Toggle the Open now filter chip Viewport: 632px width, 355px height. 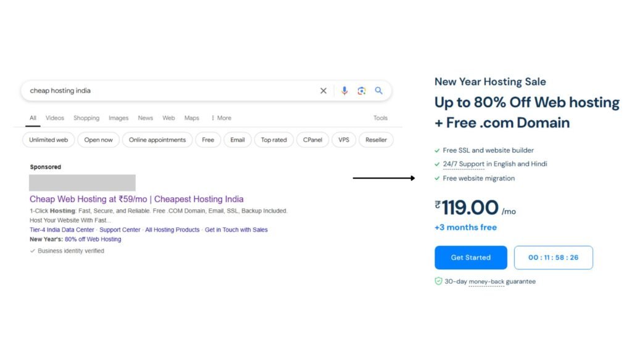(x=98, y=140)
